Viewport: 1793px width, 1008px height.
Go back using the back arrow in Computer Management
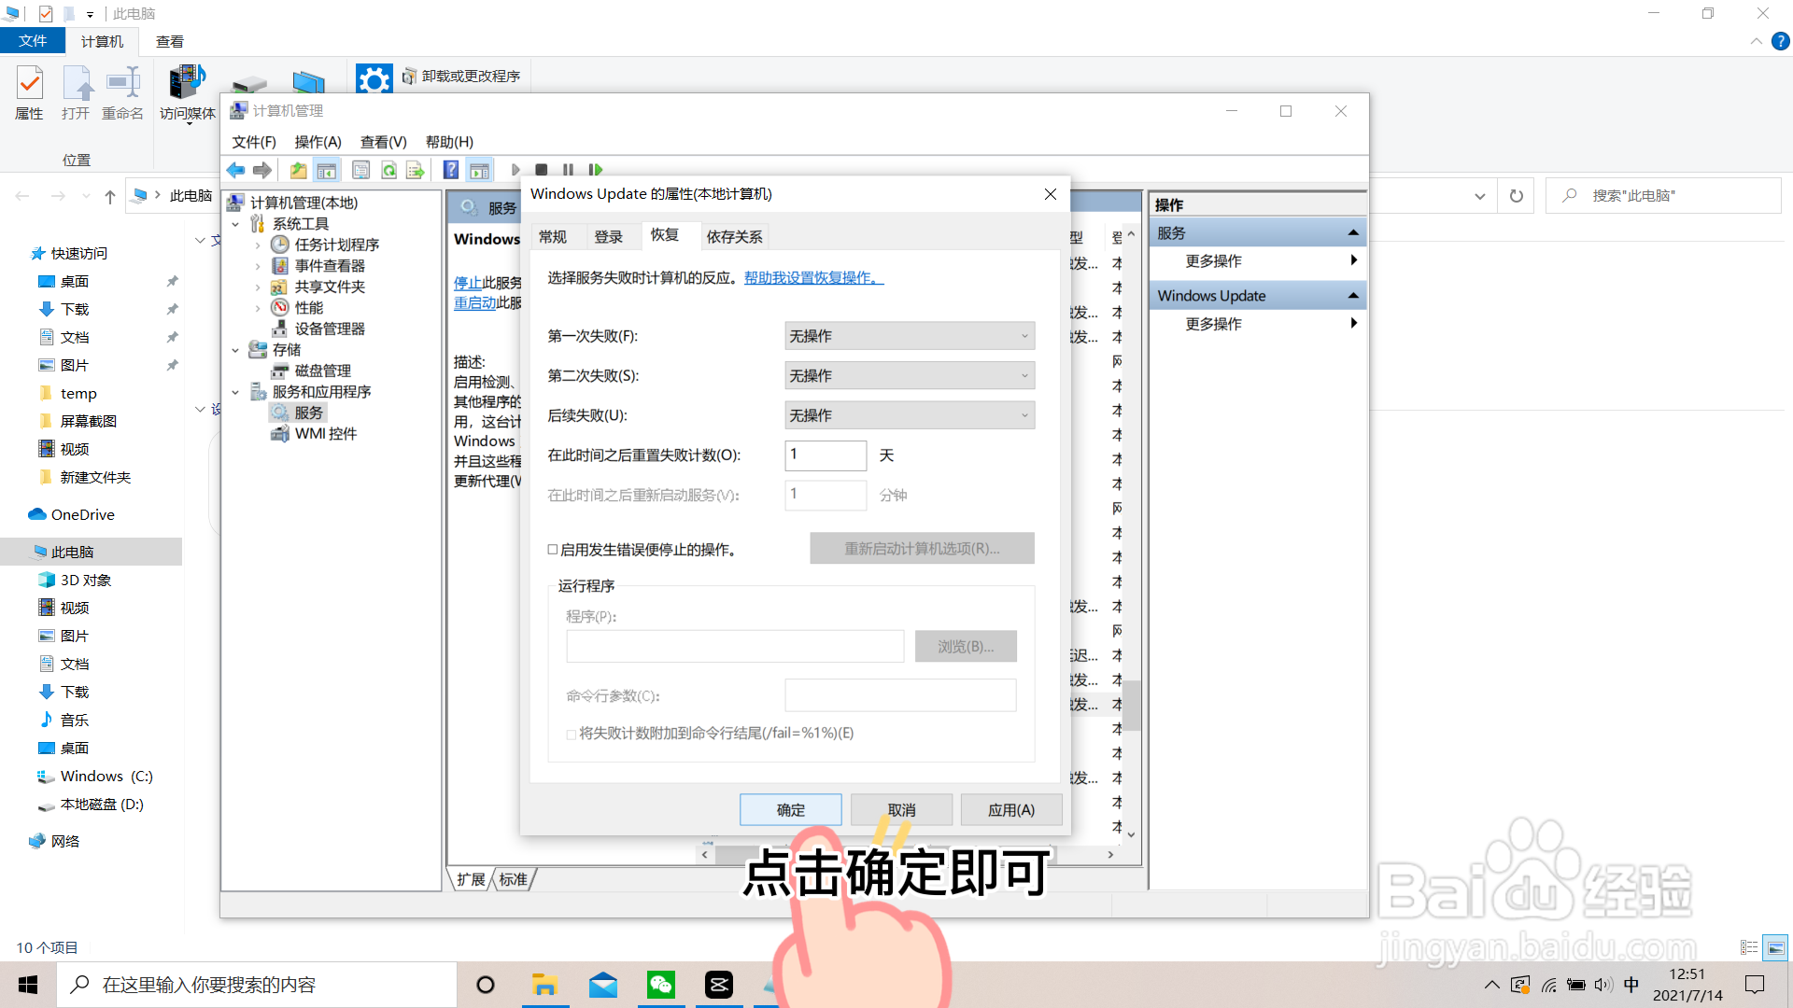[236, 170]
